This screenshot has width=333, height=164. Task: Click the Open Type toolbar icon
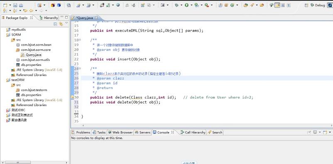click(x=246, y=5)
